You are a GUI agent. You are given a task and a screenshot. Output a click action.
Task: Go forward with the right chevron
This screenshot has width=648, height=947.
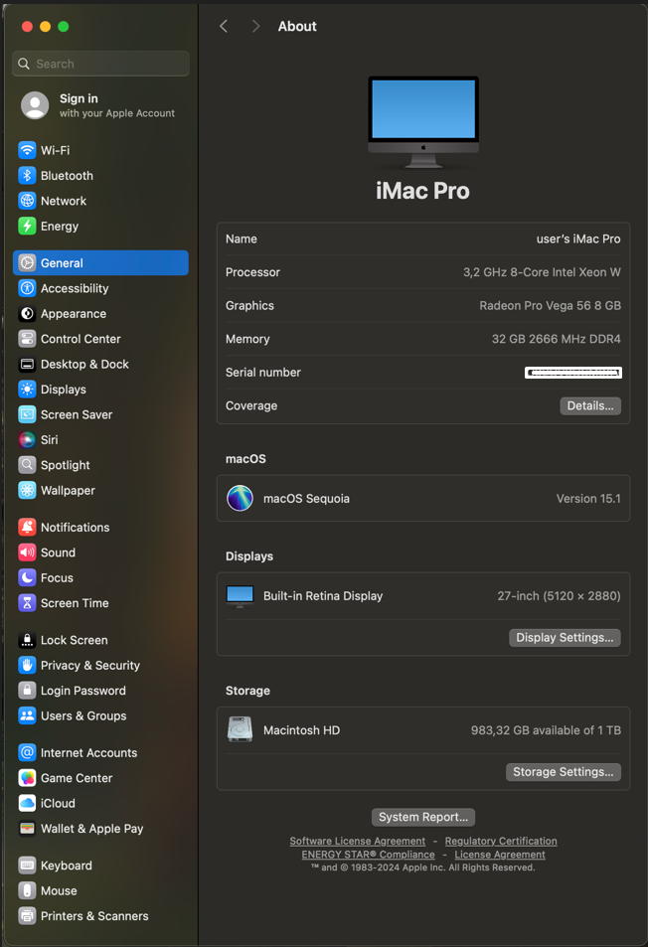[x=255, y=26]
